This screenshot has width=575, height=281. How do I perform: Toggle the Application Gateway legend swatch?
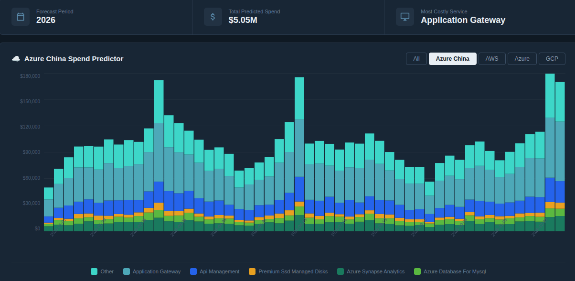point(127,271)
